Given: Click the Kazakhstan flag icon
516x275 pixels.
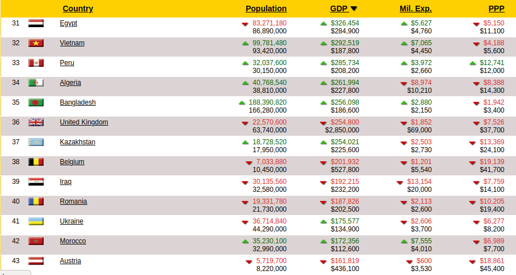Looking at the screenshot, I should (x=36, y=142).
